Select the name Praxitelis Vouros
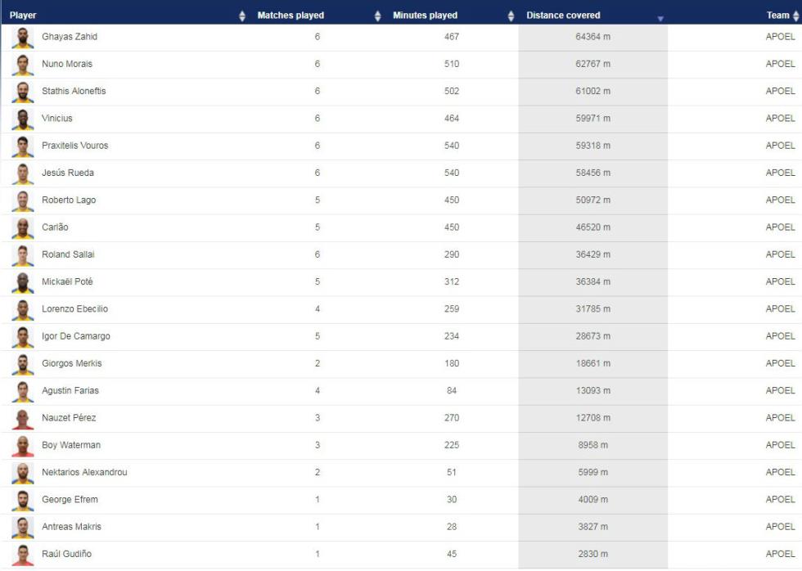This screenshot has height=571, width=802. point(75,146)
